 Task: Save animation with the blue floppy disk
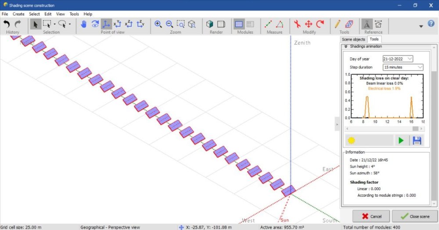(x=417, y=141)
